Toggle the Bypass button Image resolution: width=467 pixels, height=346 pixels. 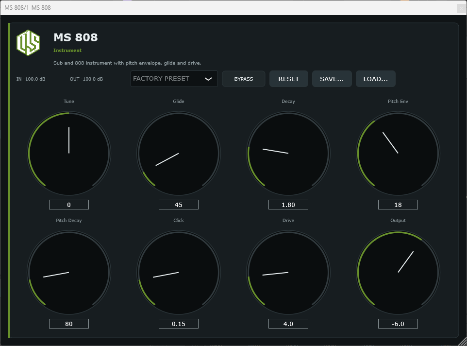(243, 79)
